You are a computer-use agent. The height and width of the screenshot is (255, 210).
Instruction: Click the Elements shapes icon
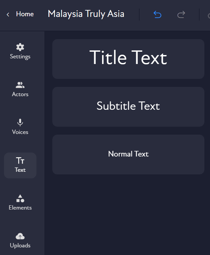click(x=20, y=198)
